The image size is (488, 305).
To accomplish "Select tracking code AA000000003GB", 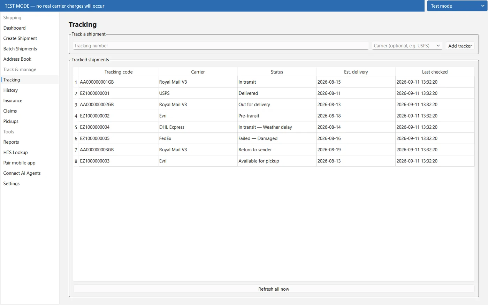I will (119, 150).
